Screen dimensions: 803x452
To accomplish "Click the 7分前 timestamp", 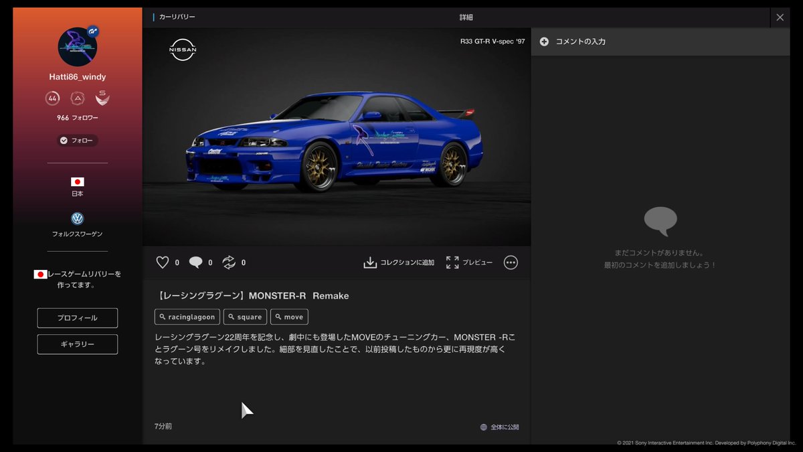I will coord(163,426).
